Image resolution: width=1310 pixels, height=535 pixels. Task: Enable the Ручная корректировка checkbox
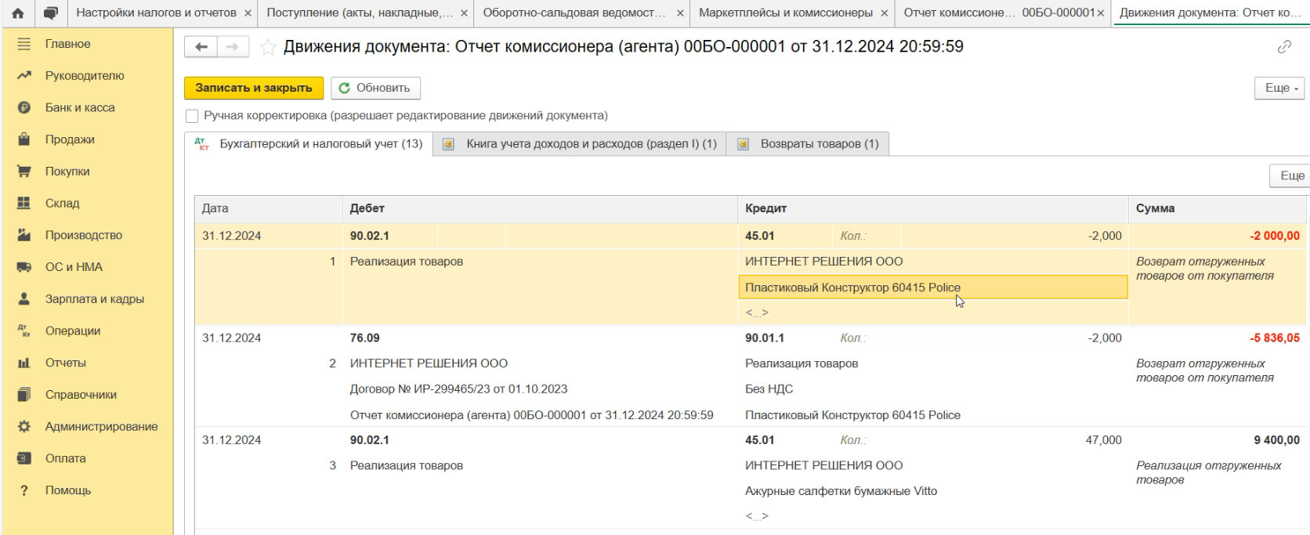[x=192, y=116]
